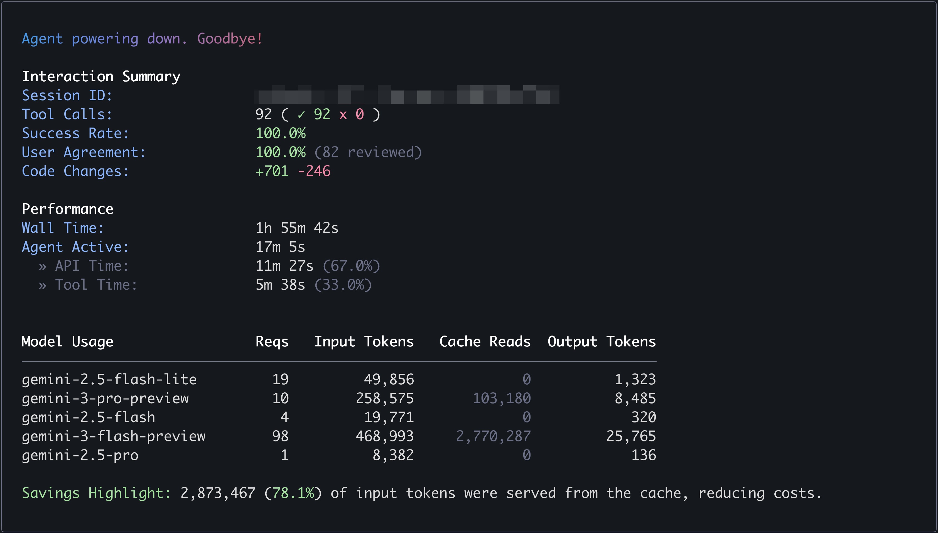The width and height of the screenshot is (938, 533).
Task: Click the +701 added lines count
Action: (x=272, y=171)
